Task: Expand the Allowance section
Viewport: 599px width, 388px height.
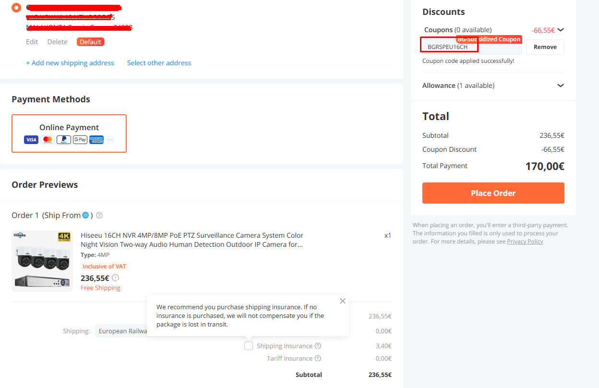Action: (x=561, y=85)
